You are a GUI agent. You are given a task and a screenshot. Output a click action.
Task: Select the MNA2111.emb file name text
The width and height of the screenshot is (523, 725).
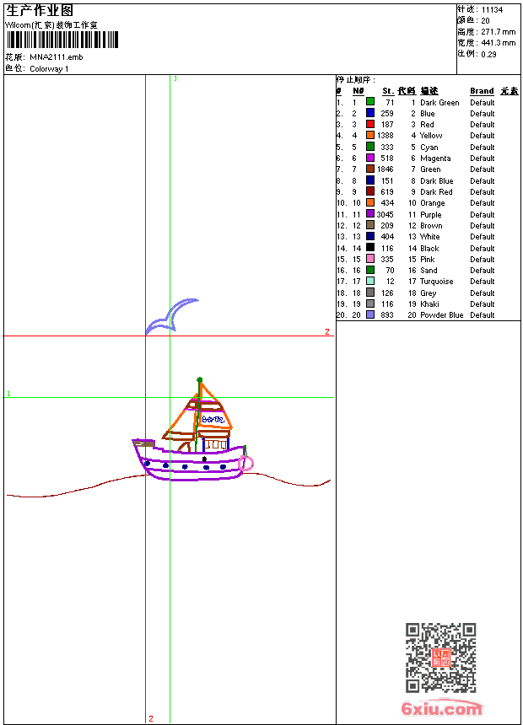coord(57,57)
